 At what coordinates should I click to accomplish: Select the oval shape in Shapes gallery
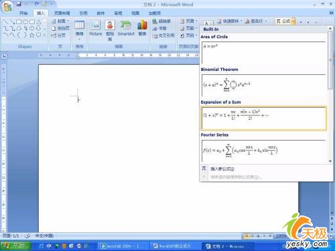[25, 22]
